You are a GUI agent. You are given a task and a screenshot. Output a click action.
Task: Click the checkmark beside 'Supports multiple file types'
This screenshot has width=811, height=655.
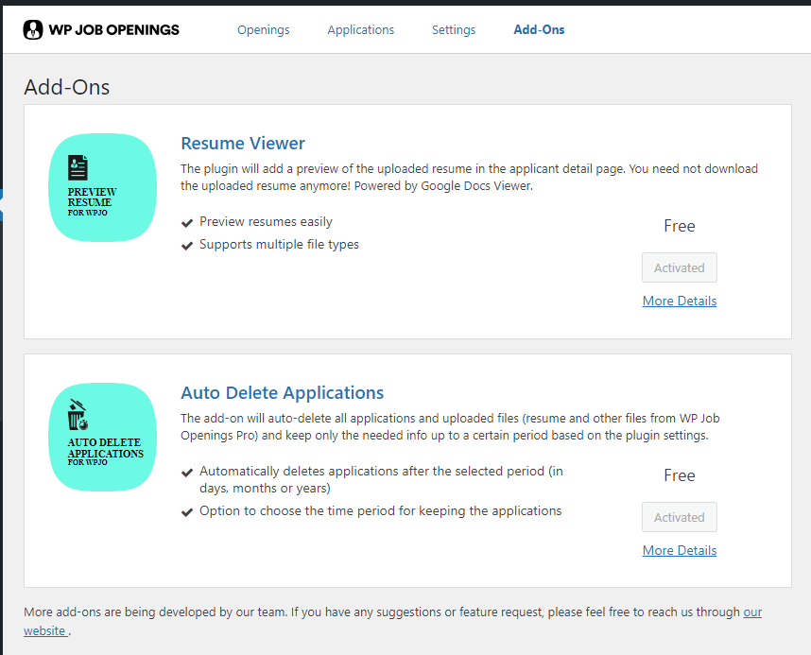(187, 246)
